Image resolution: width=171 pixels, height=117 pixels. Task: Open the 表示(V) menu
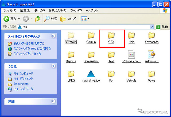(40, 11)
